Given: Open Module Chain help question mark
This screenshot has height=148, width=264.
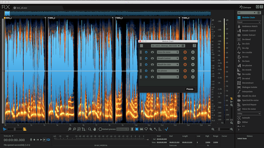Looking at the screenshot, I should pos(194,46).
